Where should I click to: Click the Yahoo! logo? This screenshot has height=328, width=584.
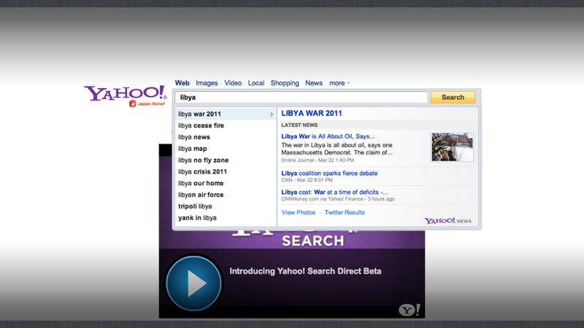click(125, 93)
